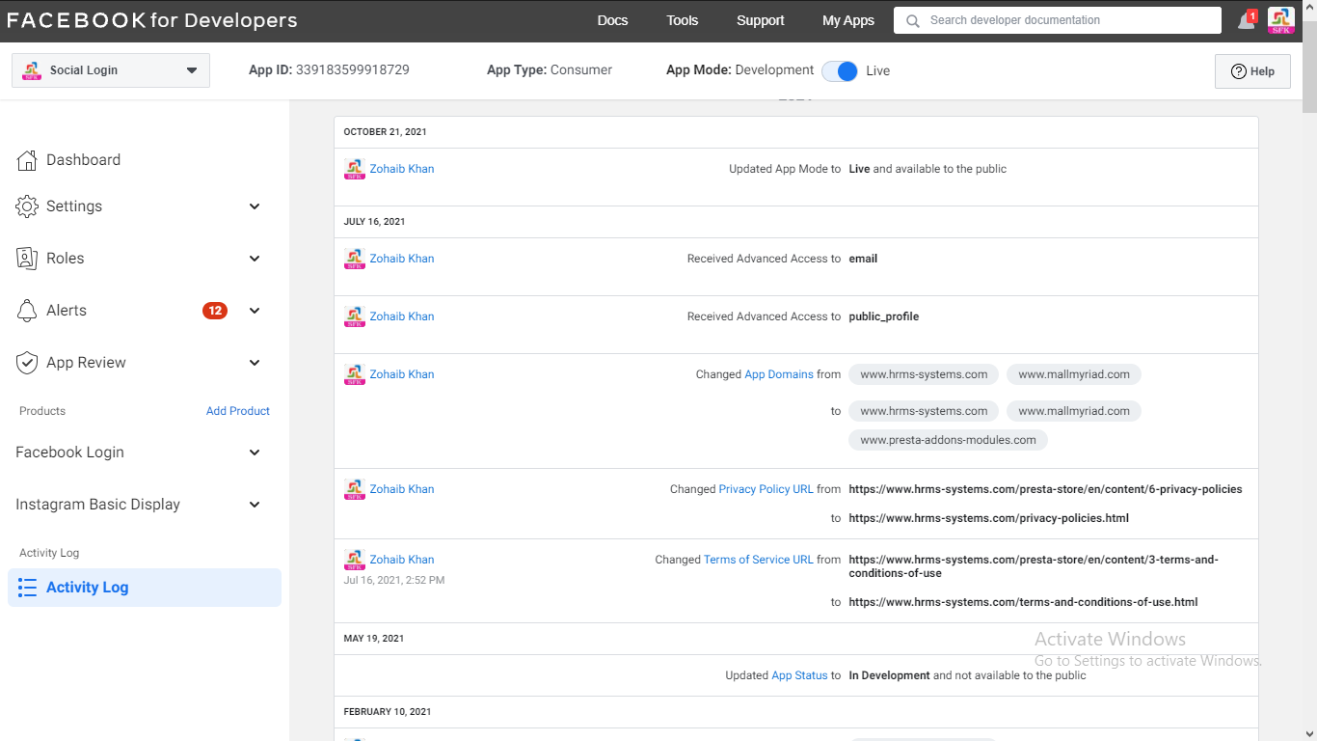Click the search magnifier icon

[912, 20]
